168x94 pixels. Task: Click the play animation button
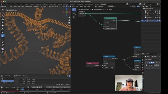point(38,87)
